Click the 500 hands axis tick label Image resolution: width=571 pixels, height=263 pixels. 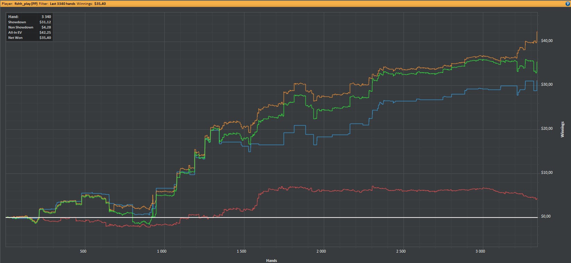click(x=83, y=251)
